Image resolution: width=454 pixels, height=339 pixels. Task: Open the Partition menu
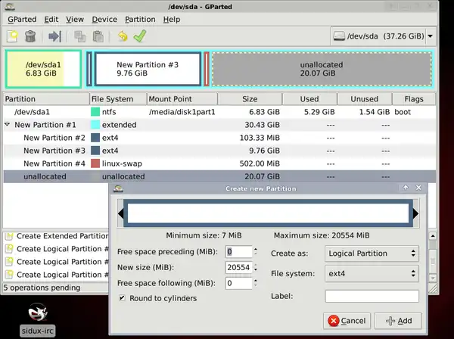(x=140, y=19)
